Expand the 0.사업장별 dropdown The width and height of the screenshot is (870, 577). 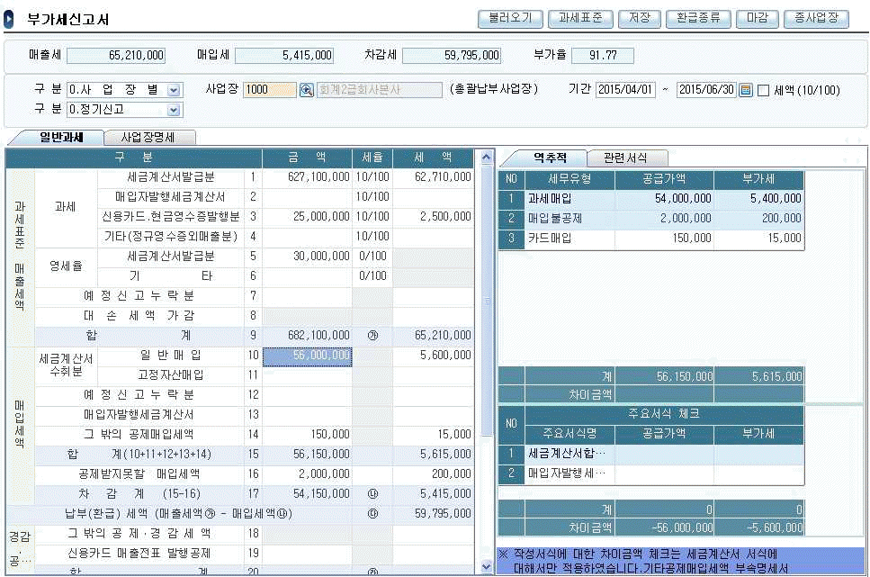[x=174, y=90]
